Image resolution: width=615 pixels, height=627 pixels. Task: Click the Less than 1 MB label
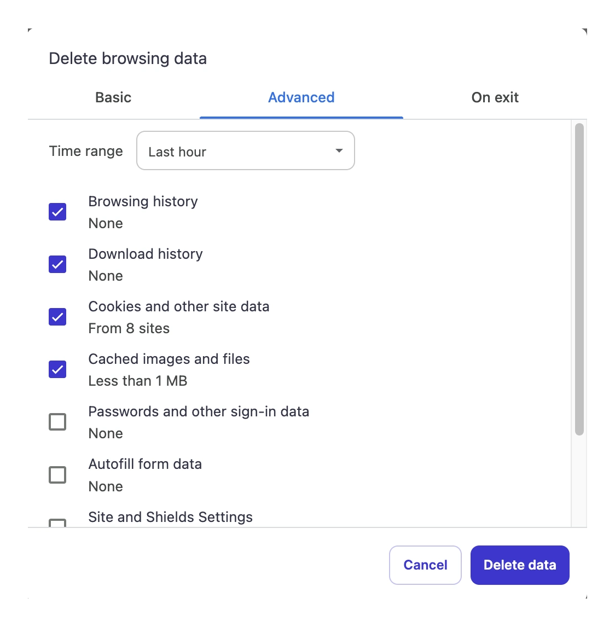137,381
